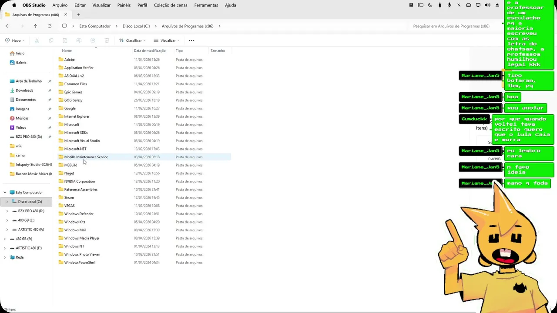Image resolution: width=557 pixels, height=313 pixels.
Task: Click the Share toolbar icon
Action: point(93,40)
